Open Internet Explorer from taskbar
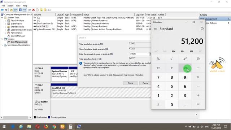The width and height of the screenshot is (231, 130). click(x=21, y=127)
